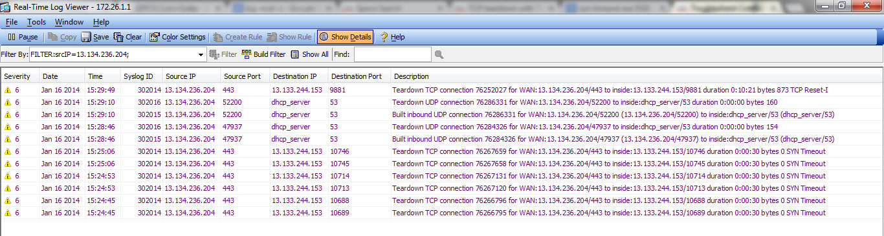Pause the real-time log stream
The width and height of the screenshot is (884, 236).
(x=23, y=37)
